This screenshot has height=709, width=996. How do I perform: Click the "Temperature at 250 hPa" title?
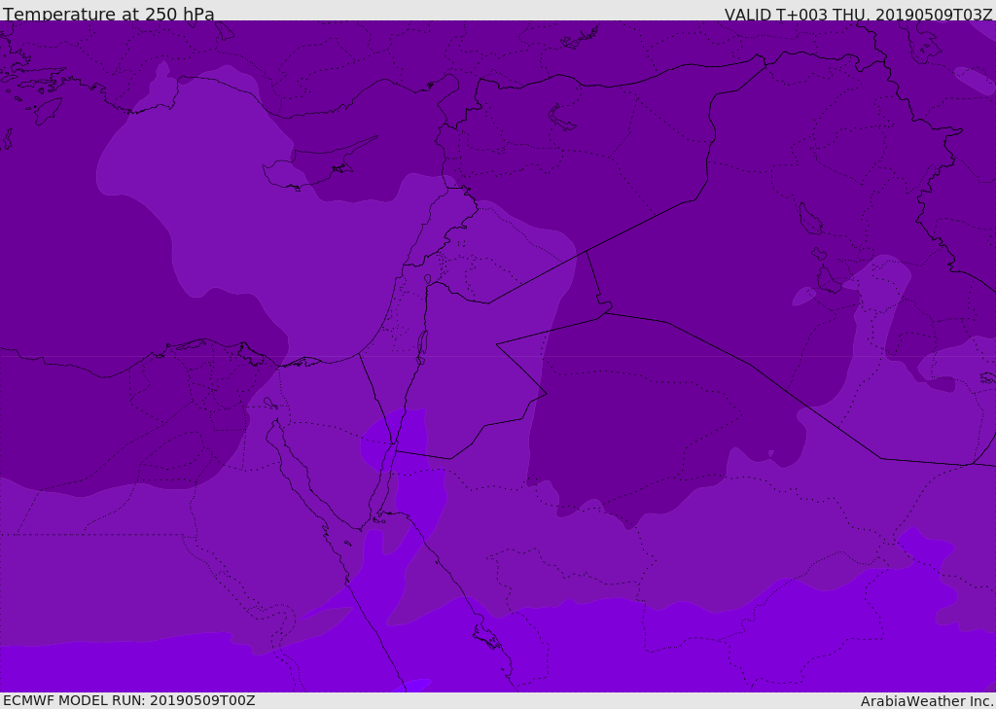109,14
